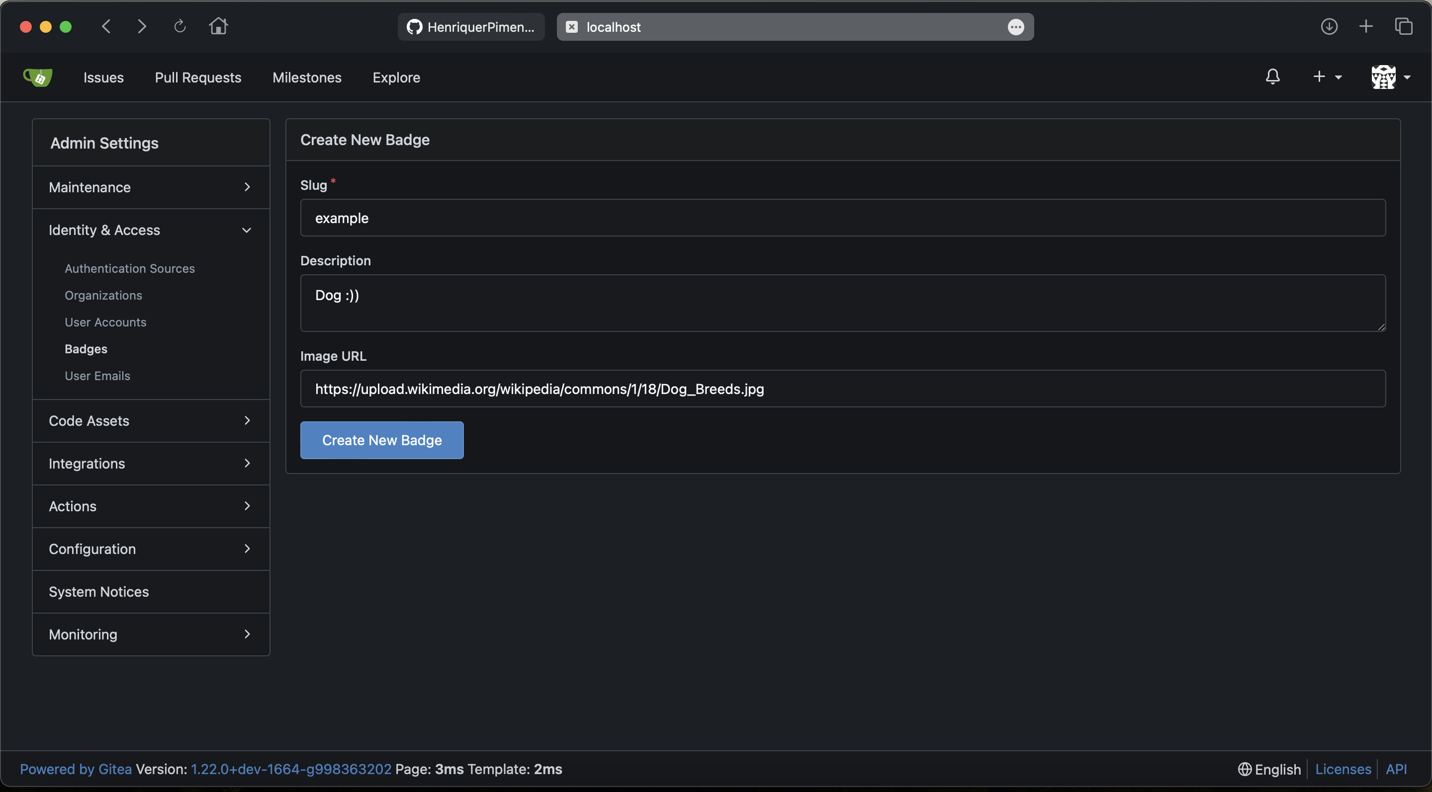Screen dimensions: 1432x792
Task: Open the Licenses footer link
Action: click(x=1343, y=769)
